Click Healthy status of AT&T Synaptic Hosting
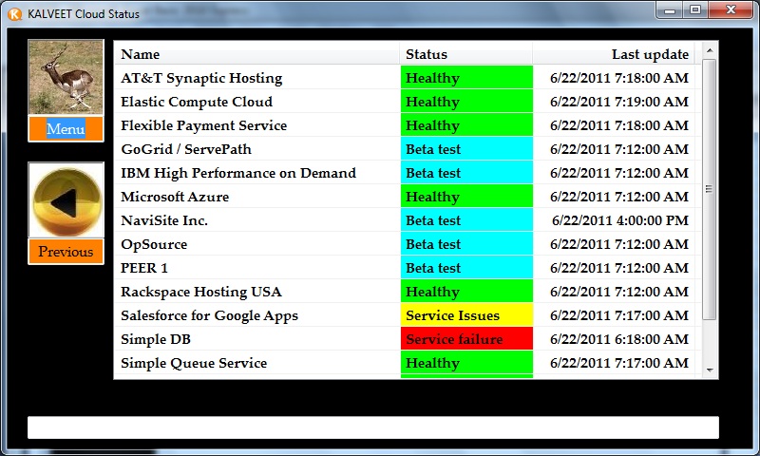The height and width of the screenshot is (456, 760). (466, 78)
